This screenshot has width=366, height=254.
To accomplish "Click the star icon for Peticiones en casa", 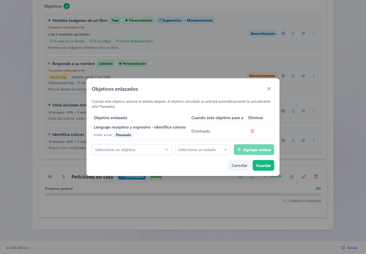I will coord(292,177).
